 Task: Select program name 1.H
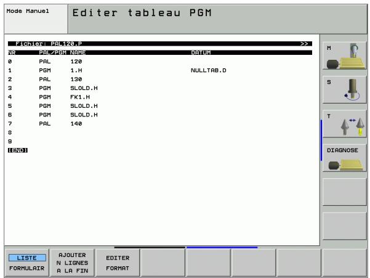click(x=76, y=70)
